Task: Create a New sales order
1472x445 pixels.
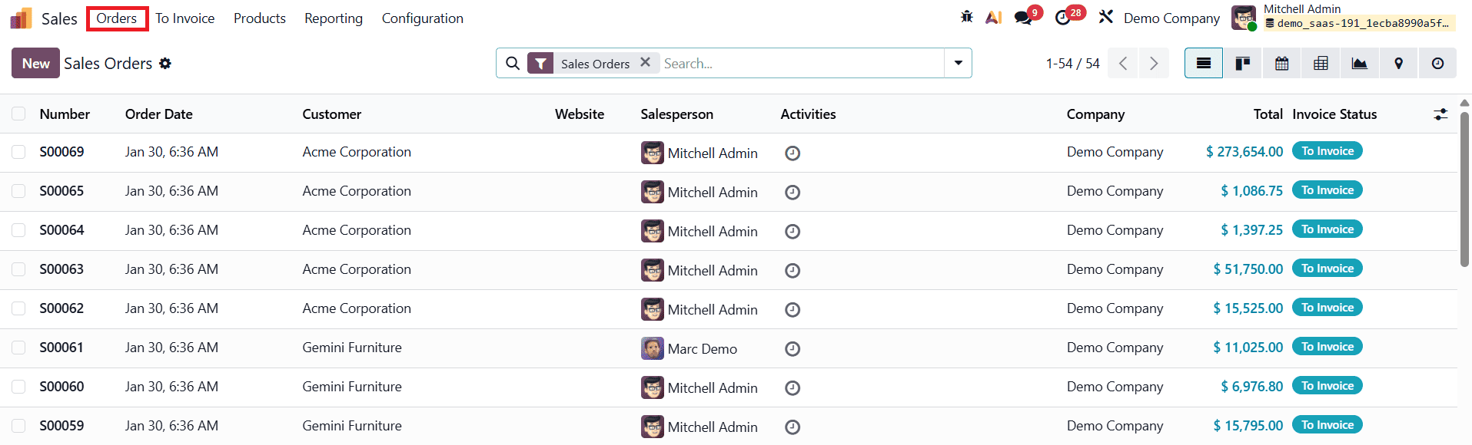Action: pyautogui.click(x=35, y=63)
